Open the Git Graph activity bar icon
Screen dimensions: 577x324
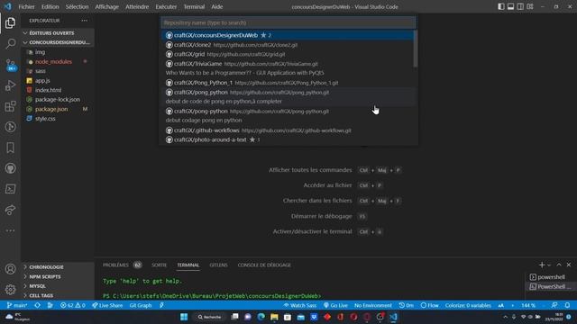click(10, 127)
